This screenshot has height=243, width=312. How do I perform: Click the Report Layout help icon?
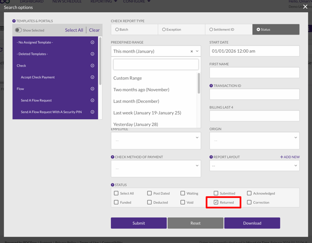point(211,157)
